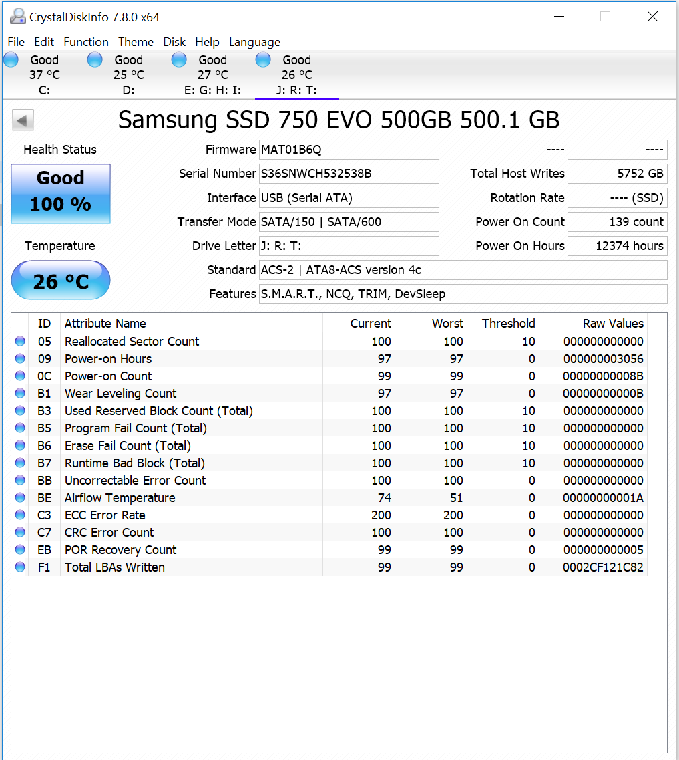Click the Current column header

tap(359, 324)
